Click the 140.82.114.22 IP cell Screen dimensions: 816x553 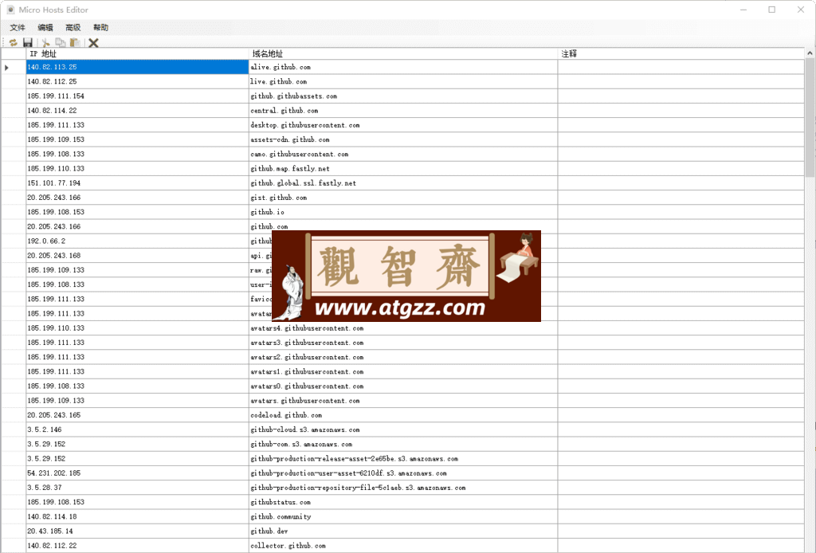click(x=137, y=111)
